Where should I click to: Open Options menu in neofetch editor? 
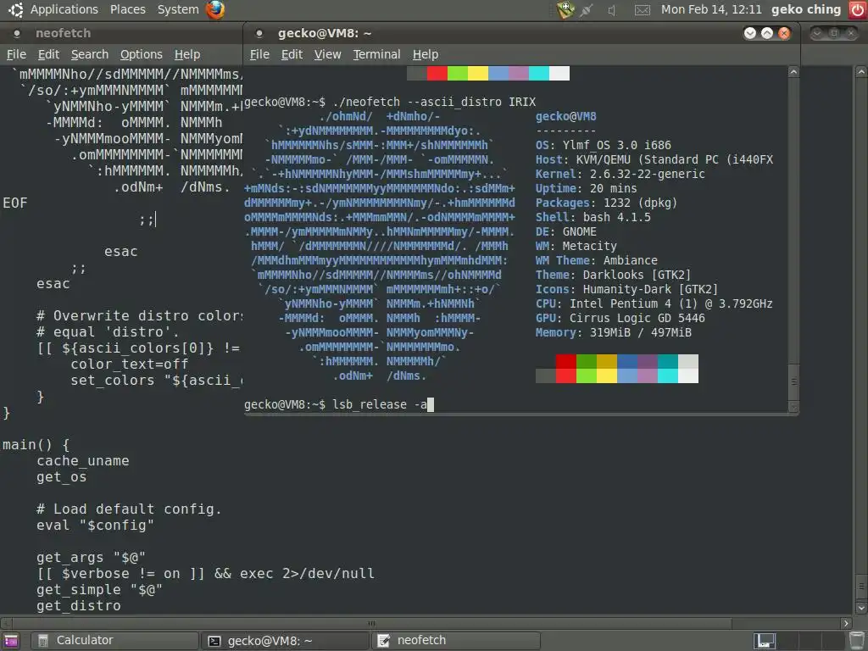[x=142, y=54]
